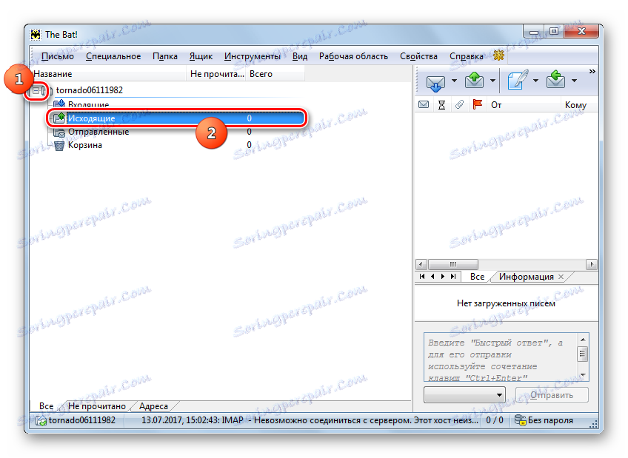Expand the toolbar overflow chevron
This screenshot has width=628, height=458.
pos(592,71)
